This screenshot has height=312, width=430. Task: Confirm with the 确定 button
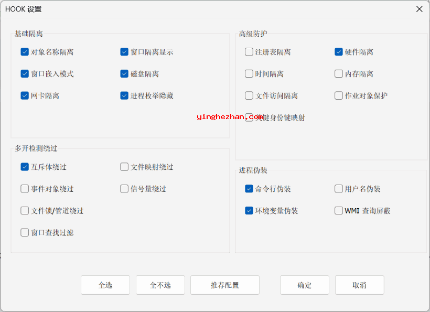click(305, 285)
